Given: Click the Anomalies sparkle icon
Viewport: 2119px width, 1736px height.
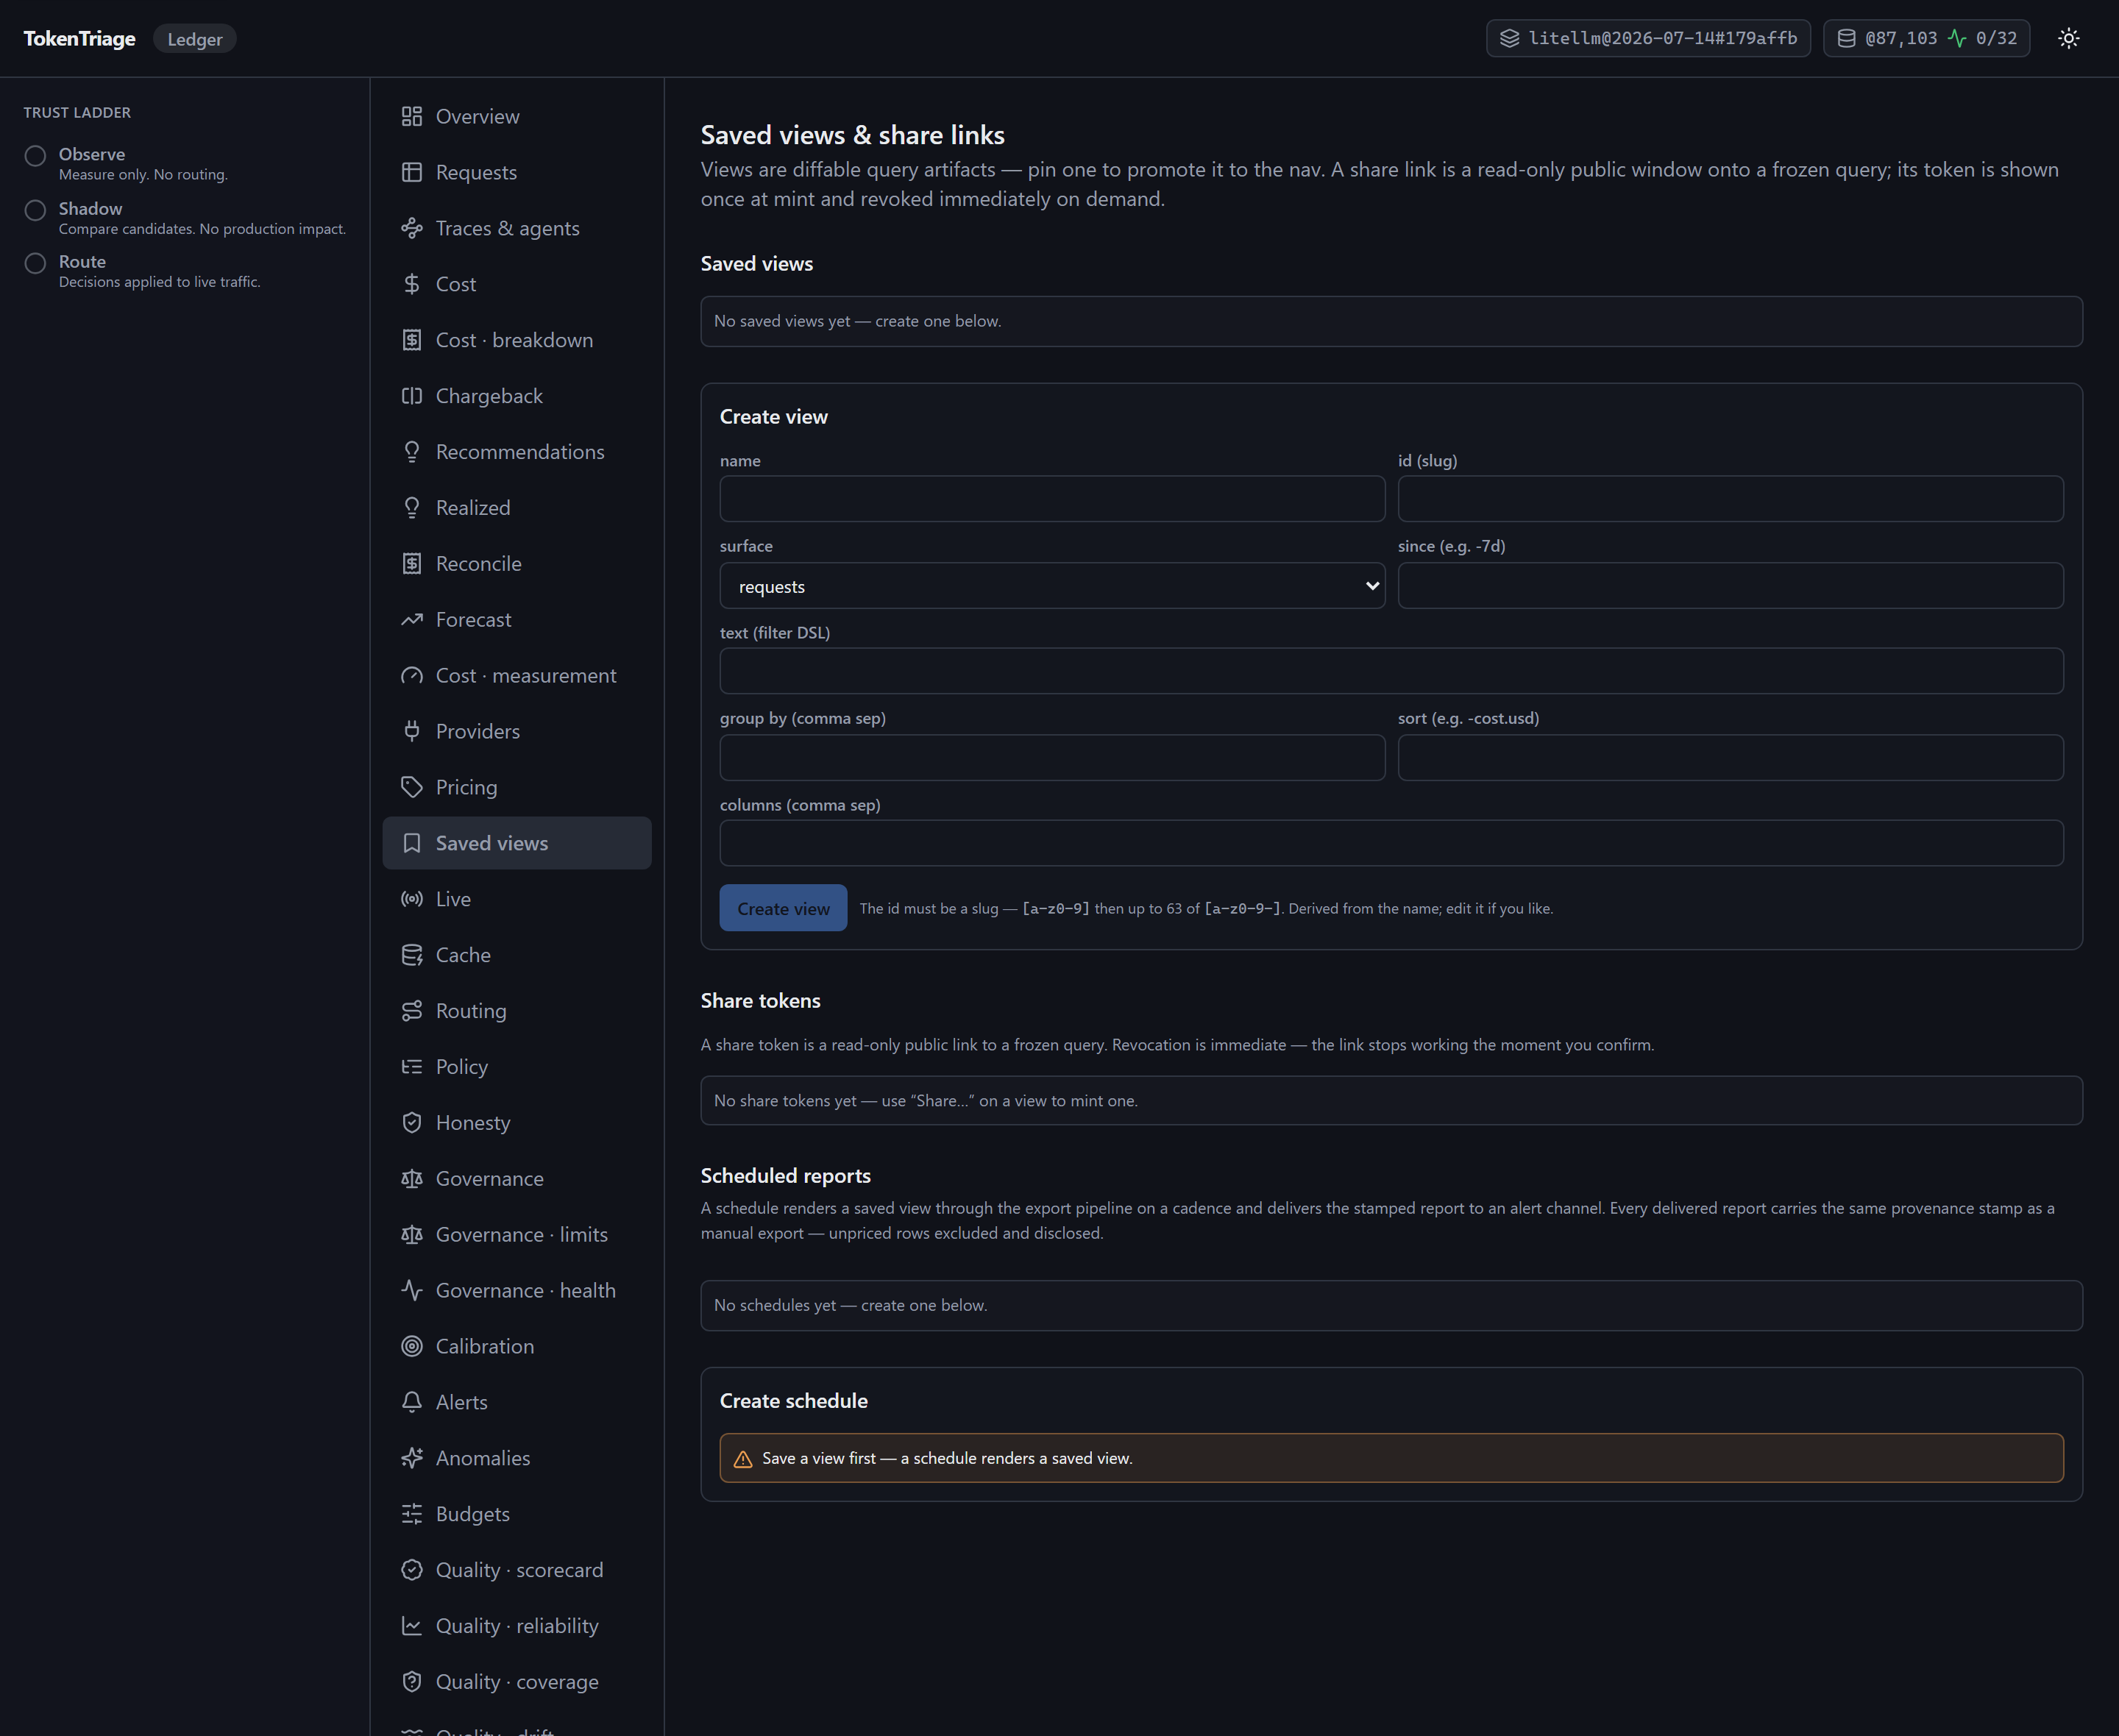Looking at the screenshot, I should click(411, 1459).
